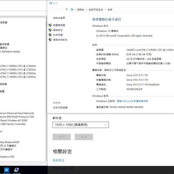Select the GBE Family Controller row
This screenshot has height=174, width=174.
[x=13, y=124]
